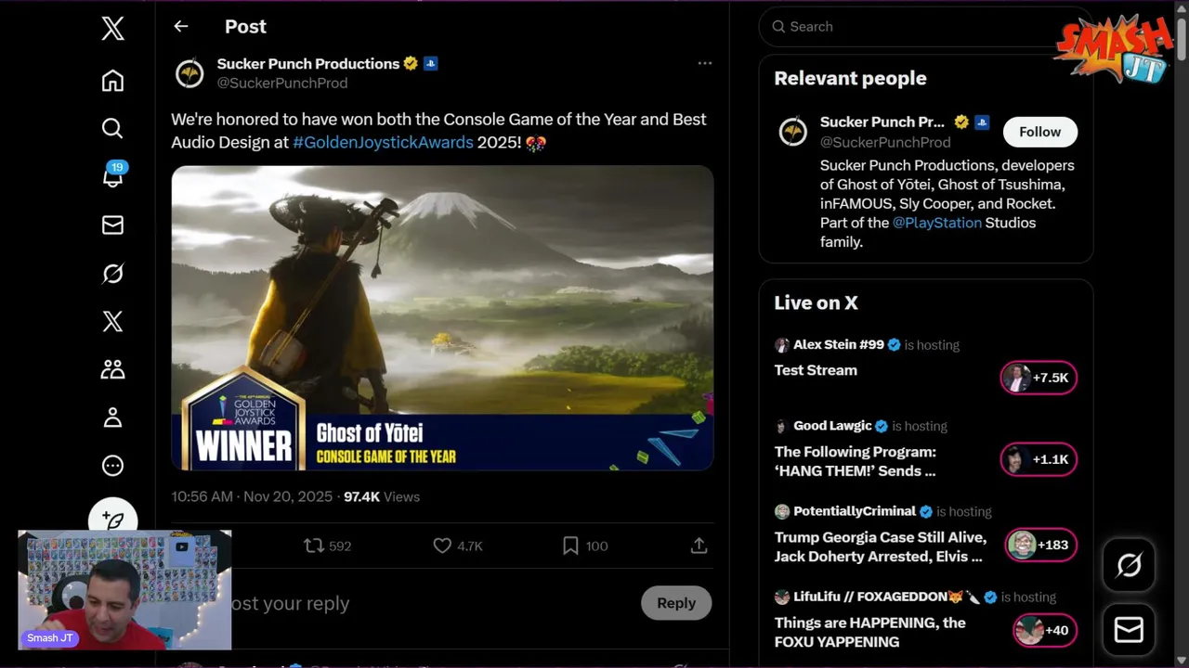The height and width of the screenshot is (668, 1189).
Task: Follow Sucker Punch Productions
Action: coord(1039,132)
